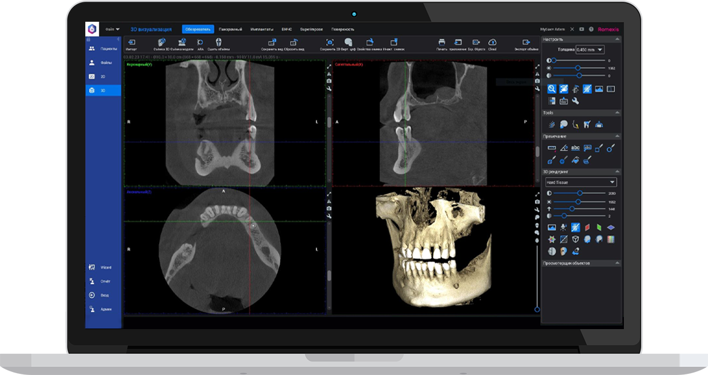Toggle the green coronal plane visibility
708x375 pixels.
pos(599,228)
